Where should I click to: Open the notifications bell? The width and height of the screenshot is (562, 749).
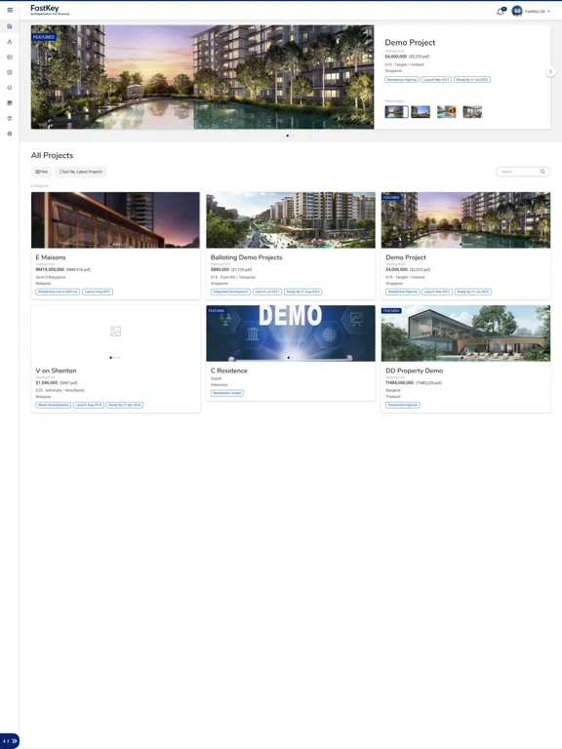(501, 11)
